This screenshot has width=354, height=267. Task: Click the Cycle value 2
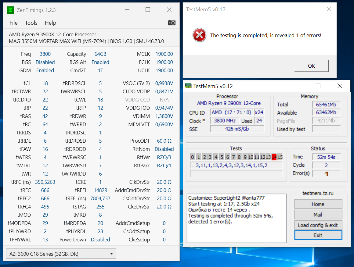[x=326, y=165]
